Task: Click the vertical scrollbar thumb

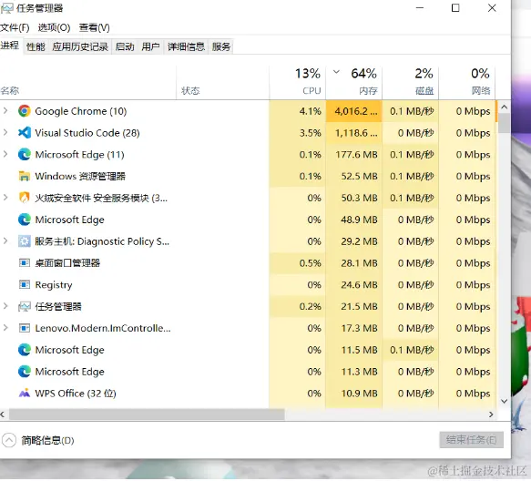Action: [505, 123]
